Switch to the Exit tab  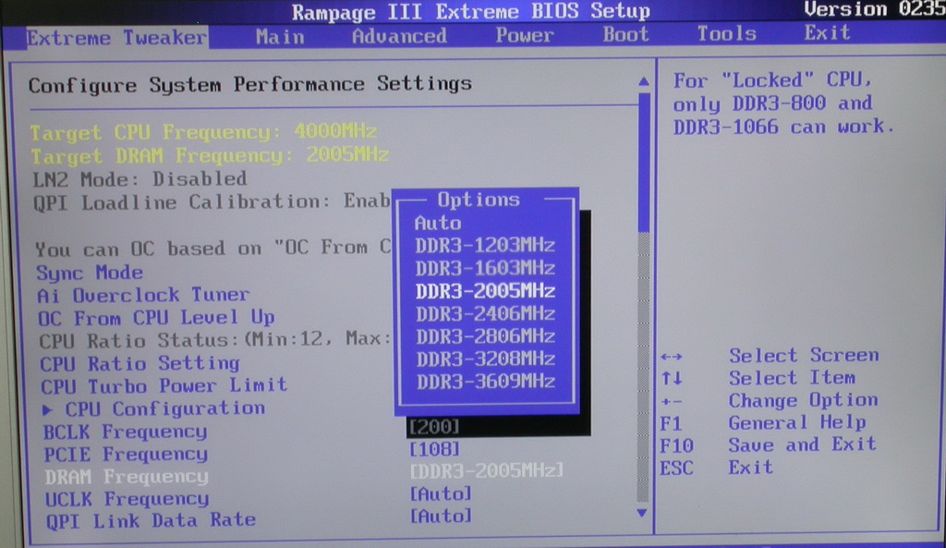[827, 32]
